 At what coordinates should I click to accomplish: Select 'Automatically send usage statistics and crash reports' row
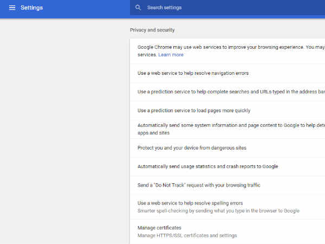pos(227,166)
